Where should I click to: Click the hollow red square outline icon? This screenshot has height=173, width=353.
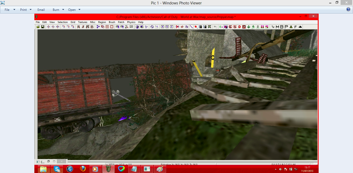coord(107,27)
